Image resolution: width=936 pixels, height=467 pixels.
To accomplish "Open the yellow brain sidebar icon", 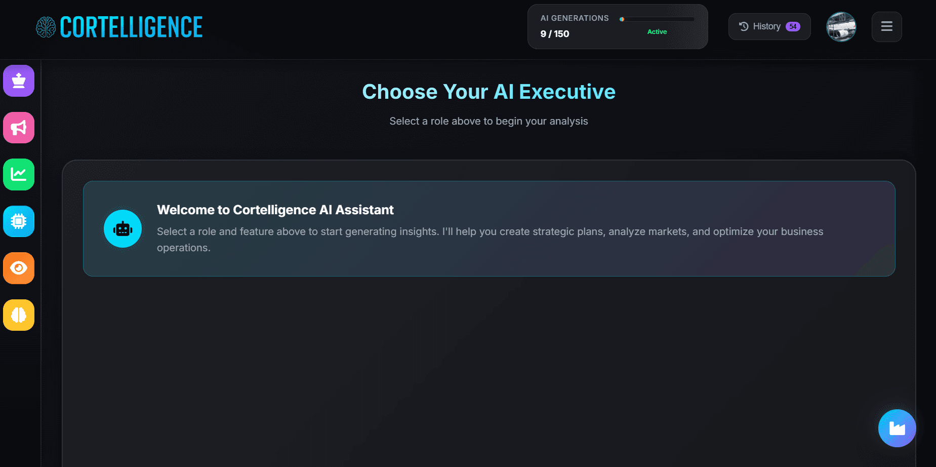I will (x=19, y=315).
